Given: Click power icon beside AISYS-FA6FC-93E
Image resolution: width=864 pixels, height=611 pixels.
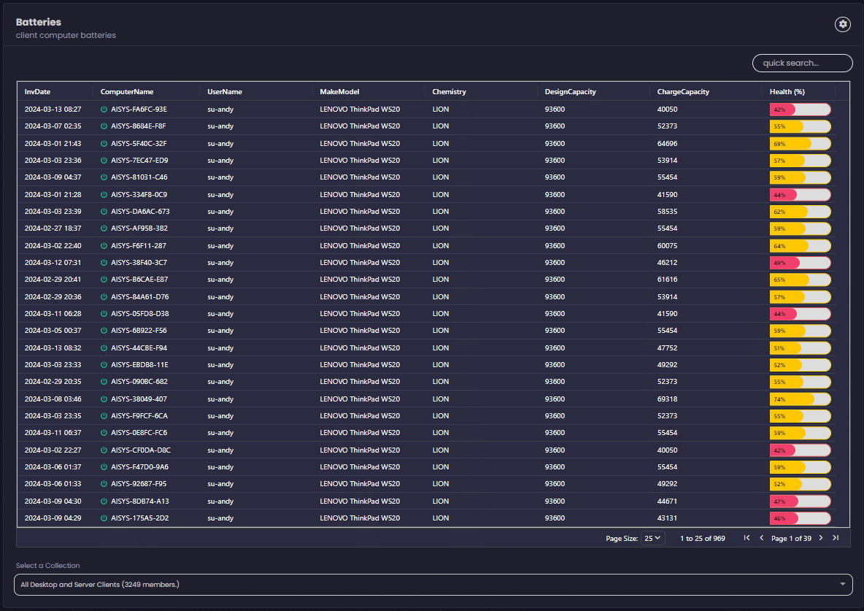Looking at the screenshot, I should 104,109.
